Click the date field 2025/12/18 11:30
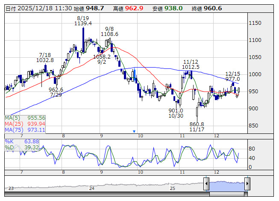Screen dimensions: 279x201 42,8
